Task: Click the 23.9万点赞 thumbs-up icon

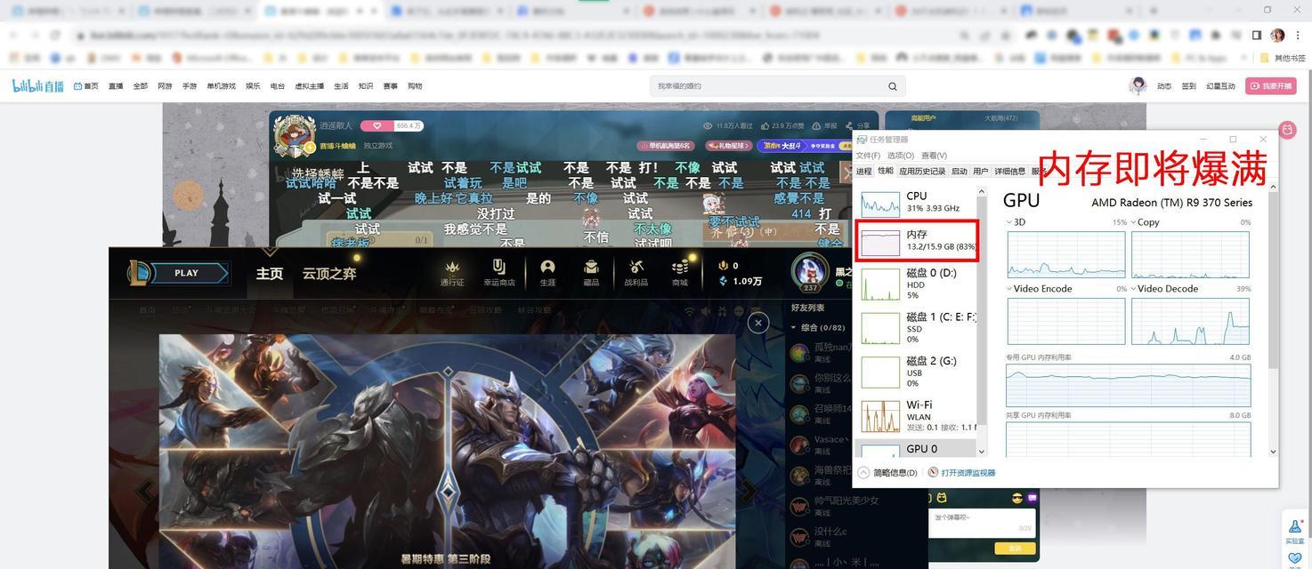Action: tap(766, 126)
